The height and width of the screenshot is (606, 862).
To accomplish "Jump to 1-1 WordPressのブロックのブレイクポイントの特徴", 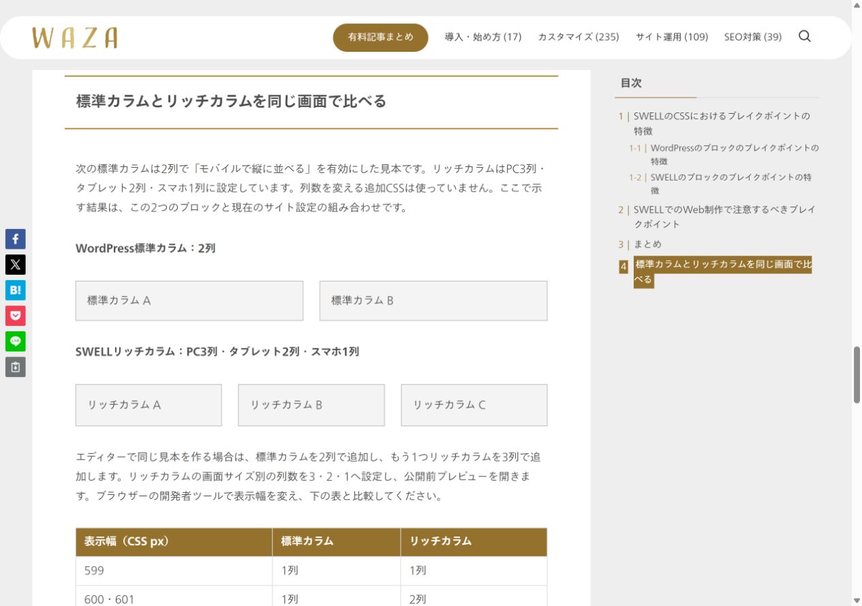I will [735, 154].
